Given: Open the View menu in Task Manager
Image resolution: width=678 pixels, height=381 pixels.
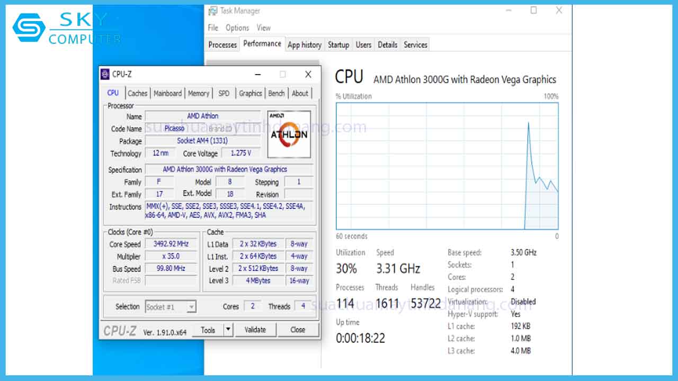Looking at the screenshot, I should 264,28.
